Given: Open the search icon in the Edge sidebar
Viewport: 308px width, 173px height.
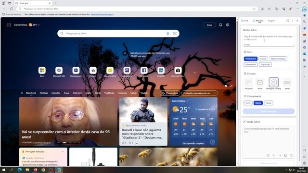Looking at the screenshot, I should click(x=304, y=22).
